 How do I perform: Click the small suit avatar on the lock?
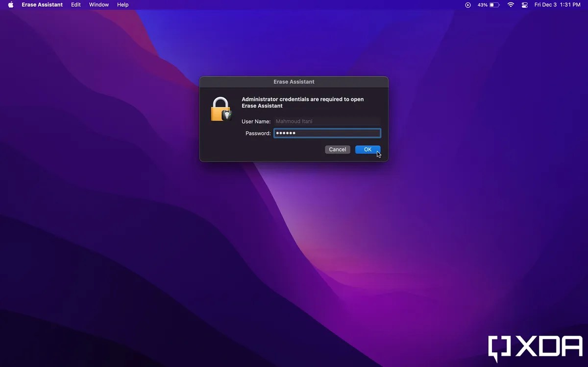click(x=226, y=114)
